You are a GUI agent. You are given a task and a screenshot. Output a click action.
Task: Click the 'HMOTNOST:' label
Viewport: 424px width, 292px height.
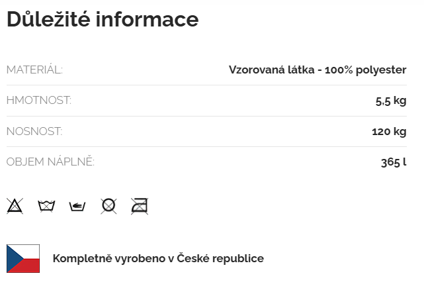[38, 101]
